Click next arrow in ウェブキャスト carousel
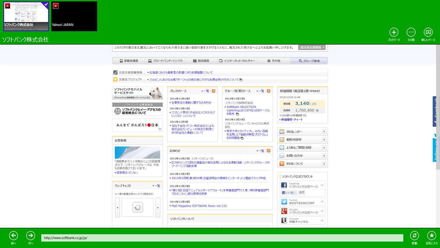The width and height of the screenshot is (440, 248). (x=158, y=208)
